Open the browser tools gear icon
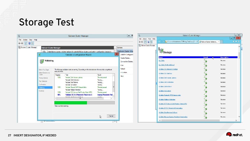Screen dimensions: 250x141 239,41
